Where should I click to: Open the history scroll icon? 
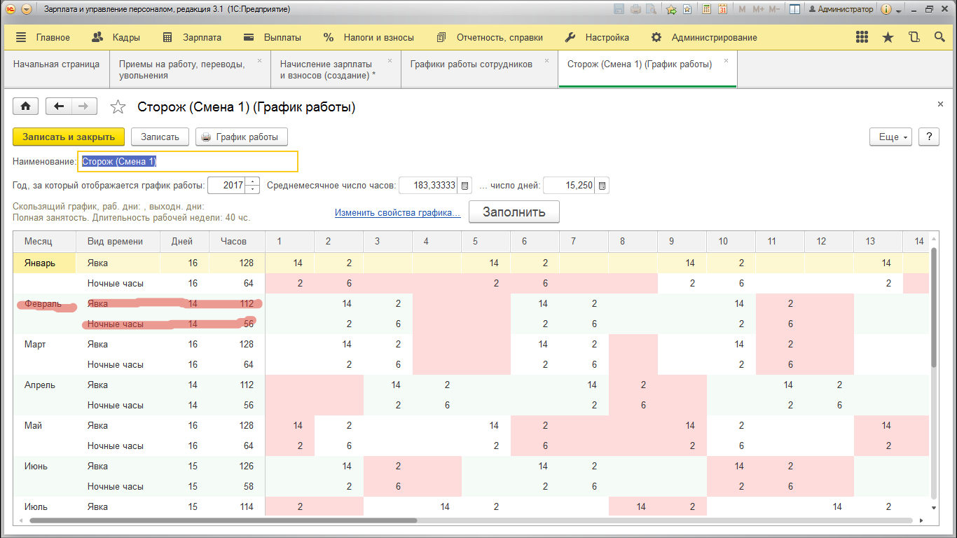[914, 38]
